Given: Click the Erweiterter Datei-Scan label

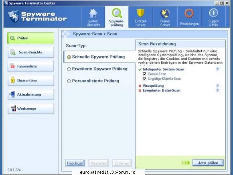Looking at the screenshot, I should [162, 90].
